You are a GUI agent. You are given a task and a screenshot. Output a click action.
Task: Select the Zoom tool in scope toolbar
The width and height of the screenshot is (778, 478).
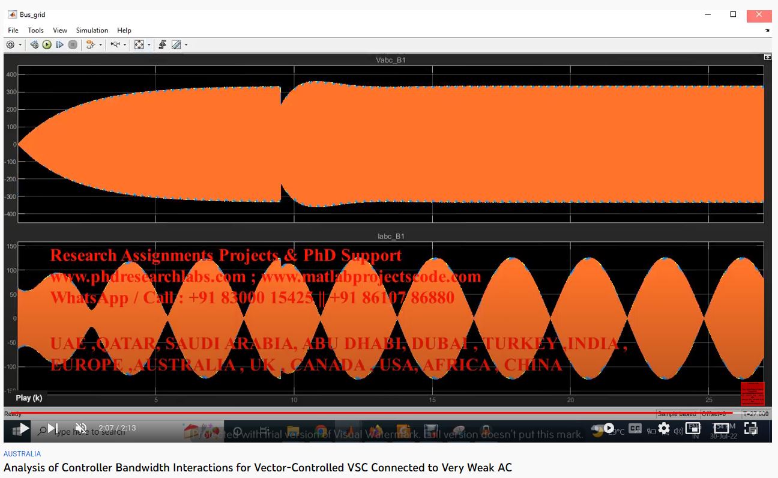pos(115,45)
